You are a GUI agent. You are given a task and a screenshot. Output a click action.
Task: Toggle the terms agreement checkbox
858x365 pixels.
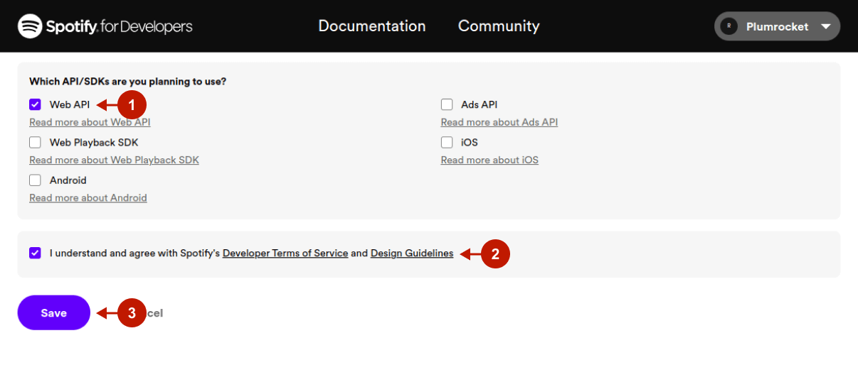pyautogui.click(x=35, y=253)
